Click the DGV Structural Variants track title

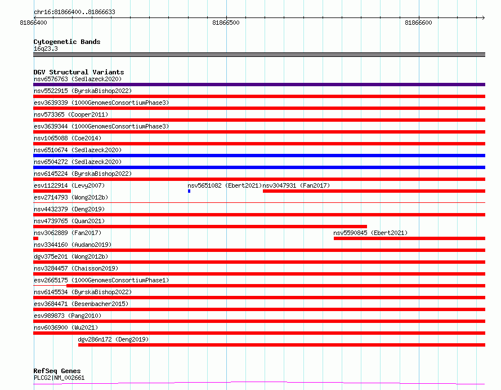pyautogui.click(x=79, y=72)
